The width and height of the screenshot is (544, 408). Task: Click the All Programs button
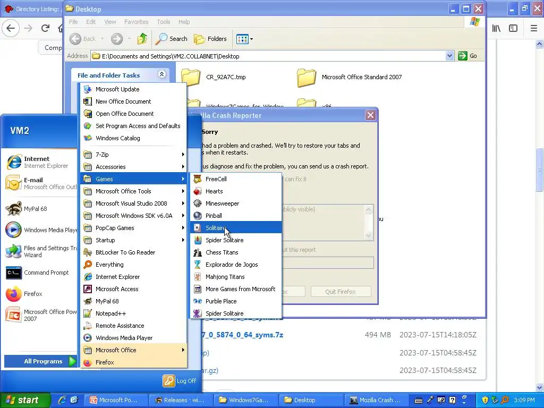[x=40, y=361]
